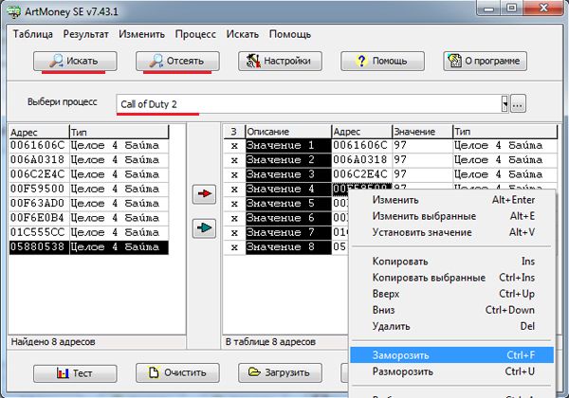Open О программе about button
The height and width of the screenshot is (398, 569).
point(485,61)
